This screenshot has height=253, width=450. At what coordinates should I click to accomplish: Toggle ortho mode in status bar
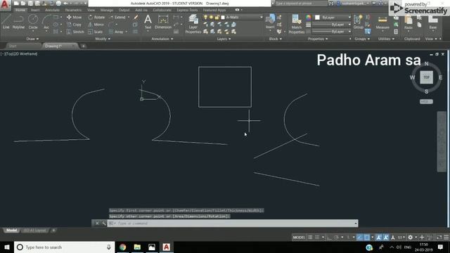coord(329,238)
